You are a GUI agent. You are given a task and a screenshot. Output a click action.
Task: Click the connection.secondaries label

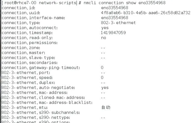pos(30,63)
